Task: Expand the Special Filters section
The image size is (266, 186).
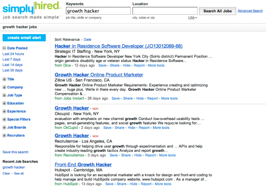Action: (x=4, y=119)
